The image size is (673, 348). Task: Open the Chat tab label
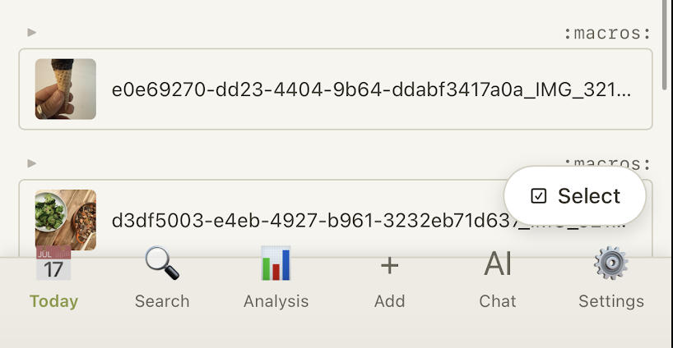pyautogui.click(x=498, y=301)
